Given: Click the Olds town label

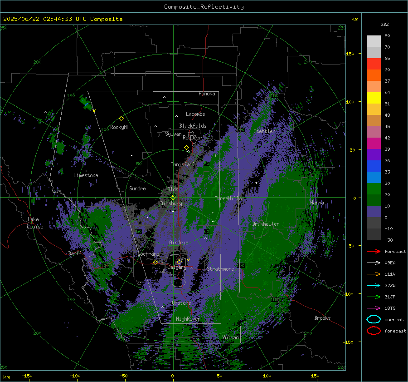Looking at the screenshot, I should click(x=173, y=189).
